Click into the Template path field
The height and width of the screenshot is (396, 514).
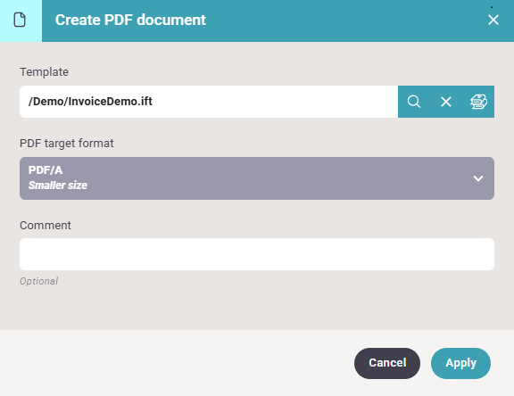click(x=209, y=102)
